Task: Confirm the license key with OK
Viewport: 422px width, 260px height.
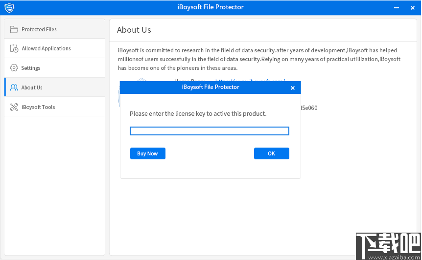Action: pos(272,153)
